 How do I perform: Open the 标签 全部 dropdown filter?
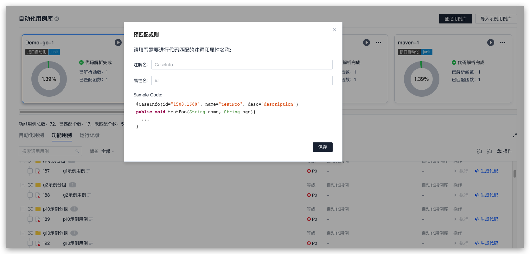[x=107, y=151]
